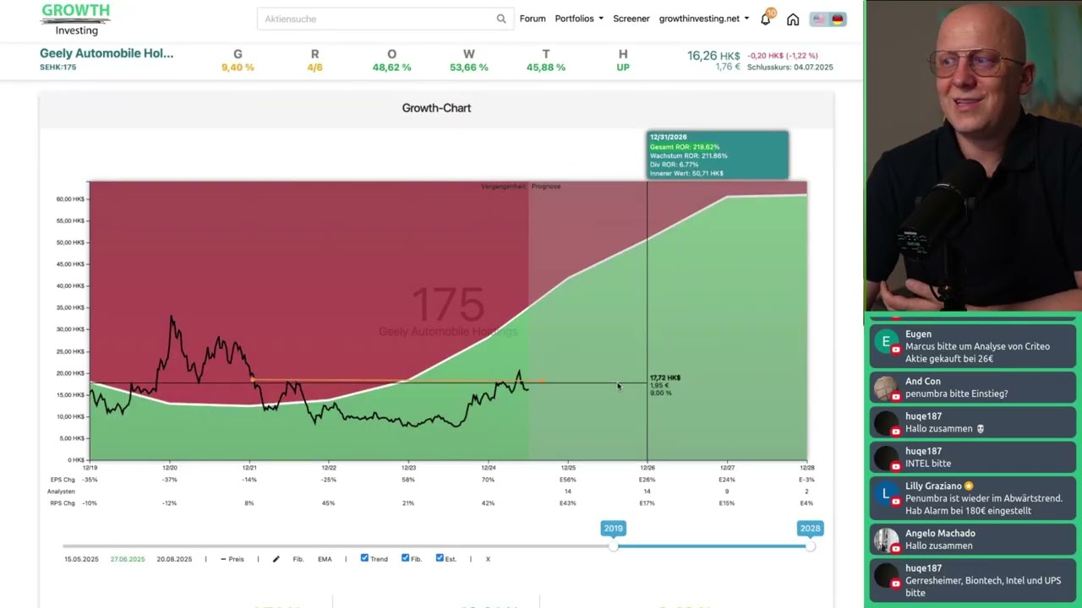Click Geely Automobile Hol... stock title
Viewport: 1082px width, 608px height.
click(x=107, y=53)
